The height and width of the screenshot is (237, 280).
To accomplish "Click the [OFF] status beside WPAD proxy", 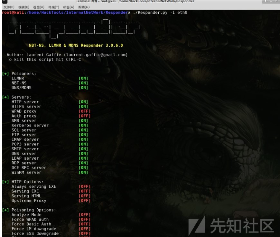I will pyautogui.click(x=85, y=111).
